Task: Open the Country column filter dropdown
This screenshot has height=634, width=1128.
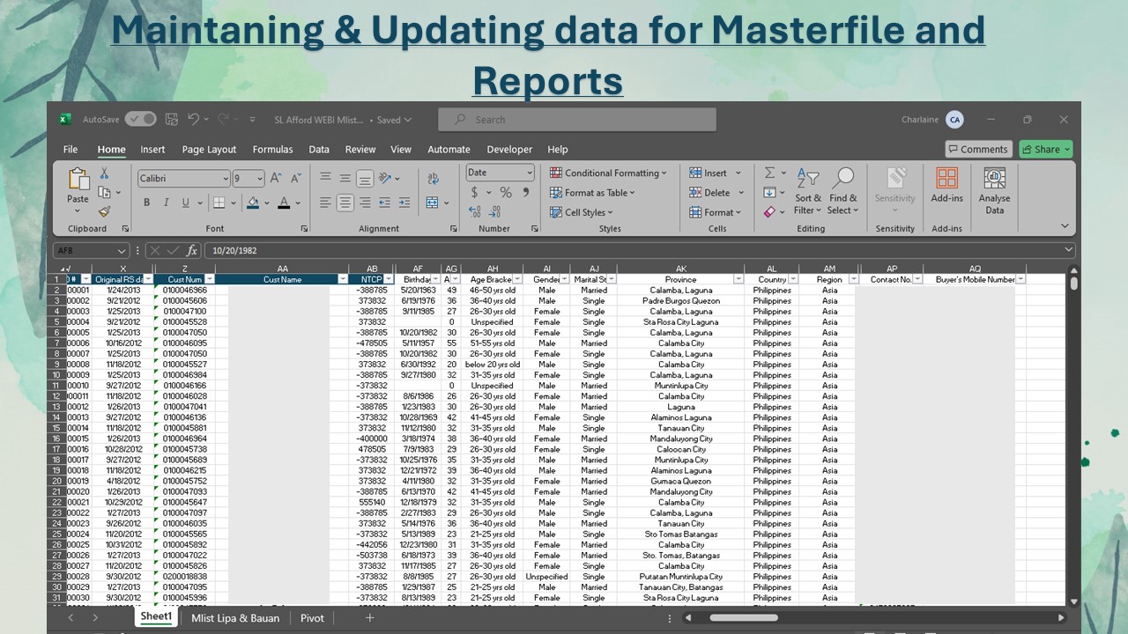Action: (793, 279)
